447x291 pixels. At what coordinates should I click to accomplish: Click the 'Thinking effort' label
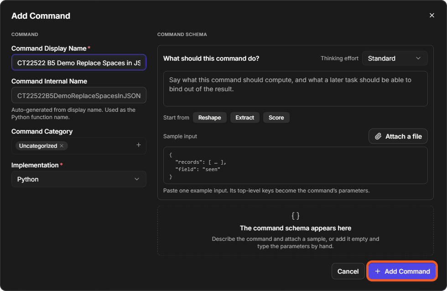tap(339, 58)
